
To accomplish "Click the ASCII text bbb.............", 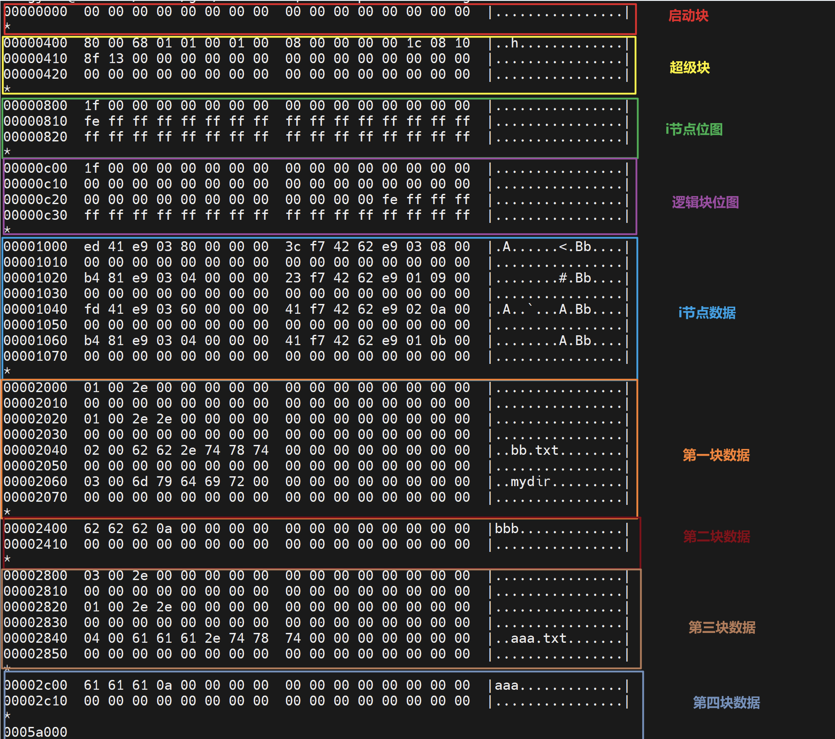I will (x=507, y=529).
